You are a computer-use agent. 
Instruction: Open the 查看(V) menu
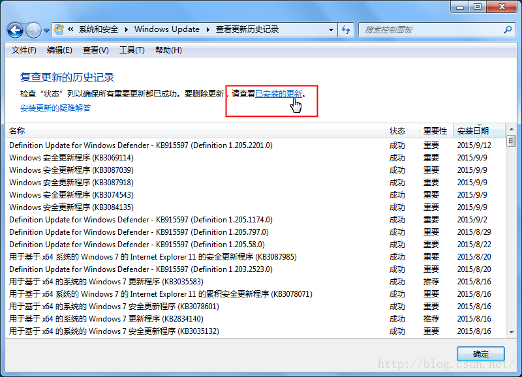pyautogui.click(x=95, y=50)
